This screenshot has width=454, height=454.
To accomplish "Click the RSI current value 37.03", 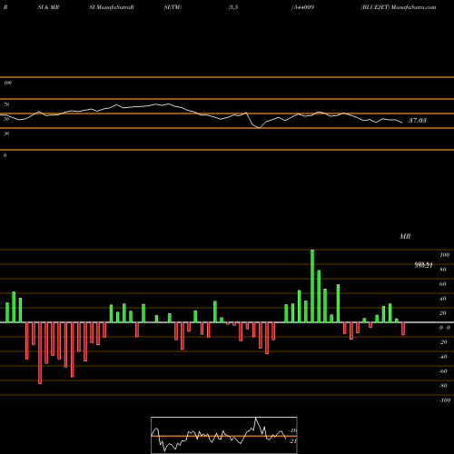I will (418, 121).
